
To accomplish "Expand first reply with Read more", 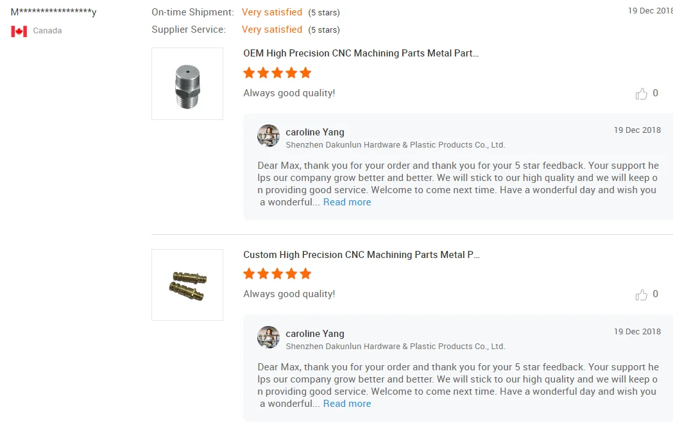I will [x=347, y=202].
